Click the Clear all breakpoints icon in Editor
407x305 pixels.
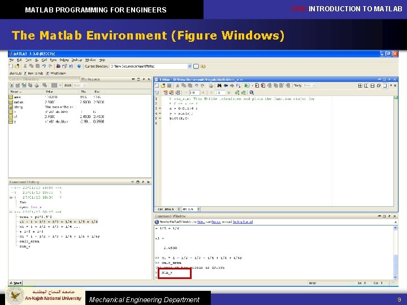click(x=263, y=86)
